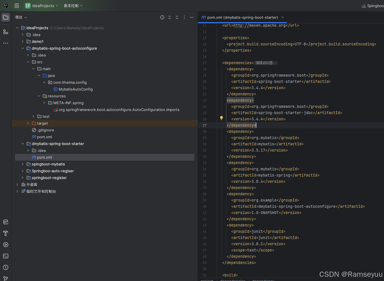Click the junit artifactId text
The image size is (384, 281).
click(x=264, y=238)
